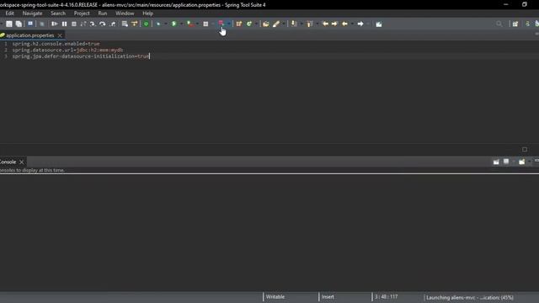This screenshot has height=303, width=539.
Task: Open the Run menu
Action: [103, 13]
